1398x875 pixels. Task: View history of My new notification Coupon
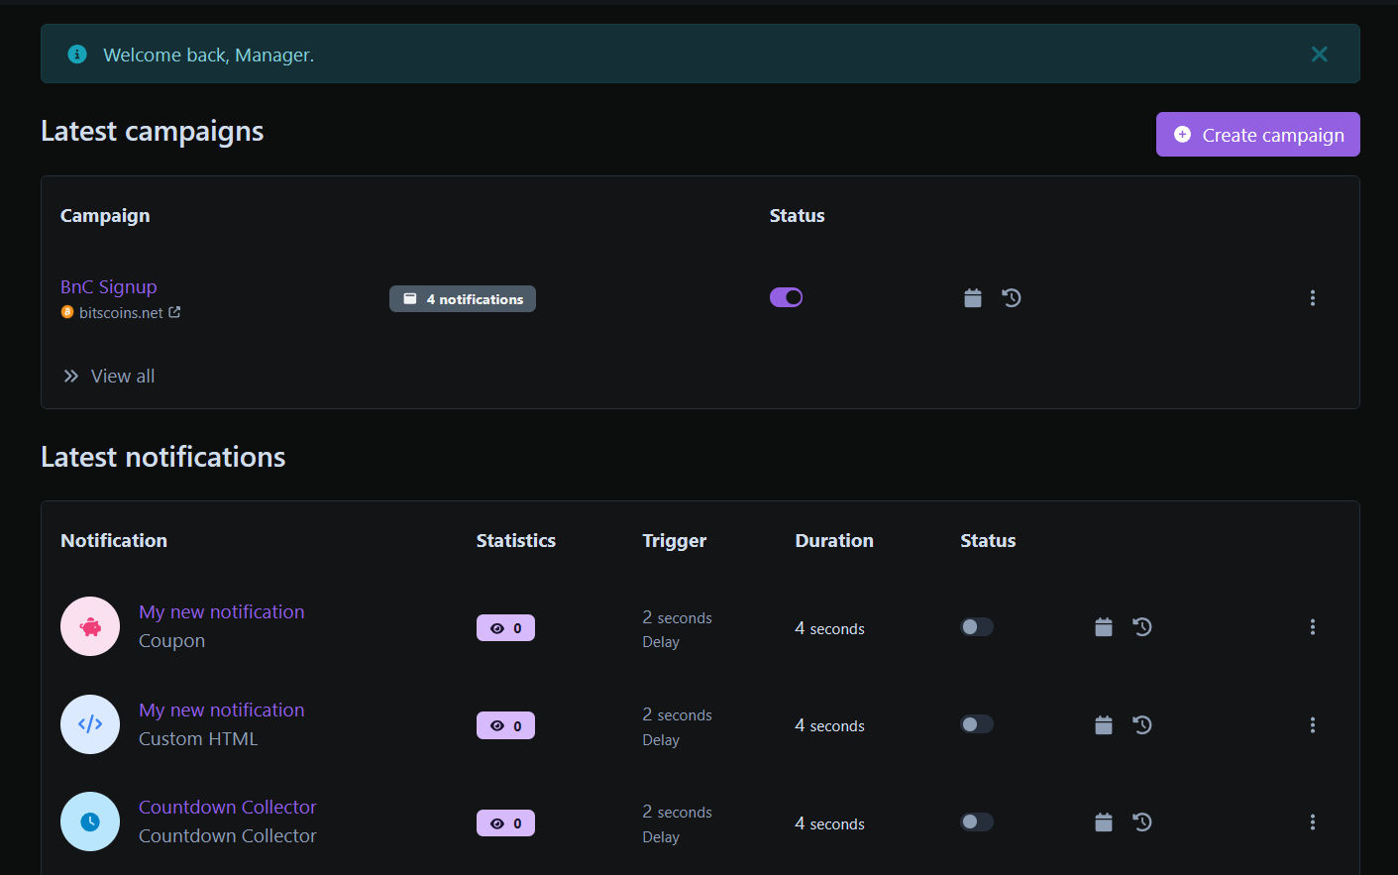pyautogui.click(x=1142, y=626)
